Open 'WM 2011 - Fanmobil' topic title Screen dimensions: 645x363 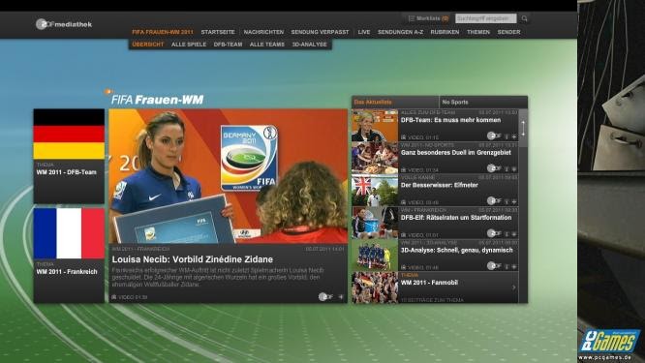(429, 283)
